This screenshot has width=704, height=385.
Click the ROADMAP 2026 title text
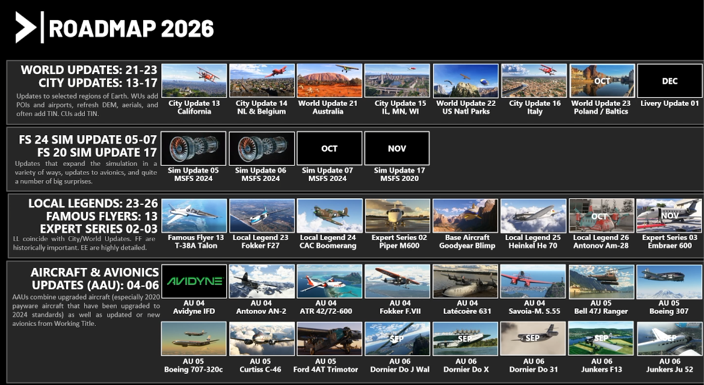click(x=131, y=29)
